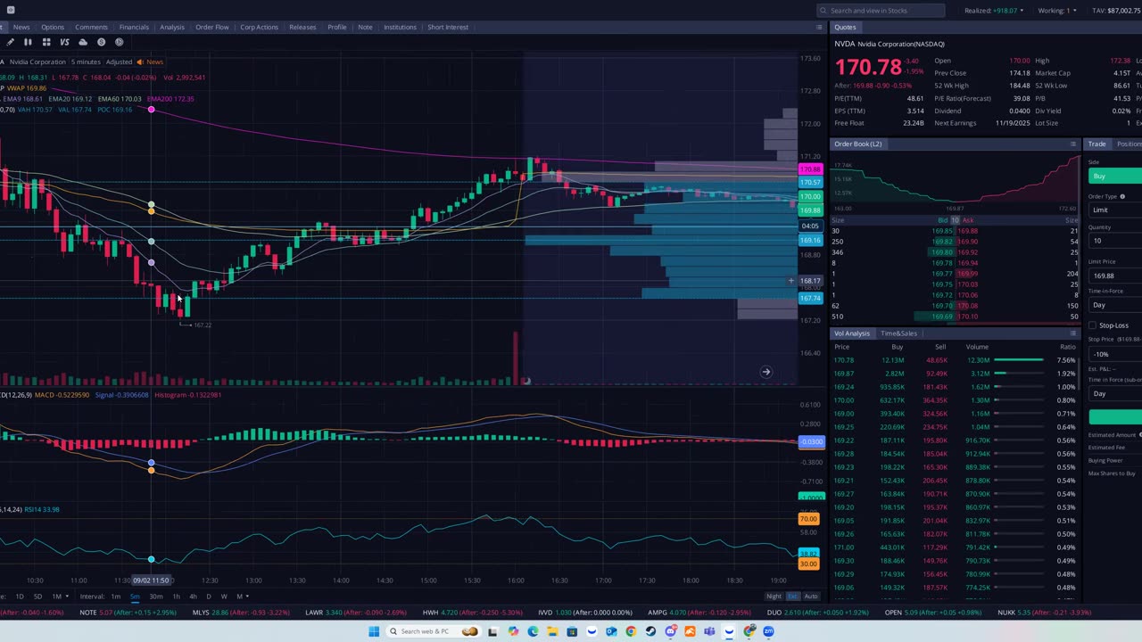Image resolution: width=1142 pixels, height=642 pixels.
Task: Switch to the Positions tab
Action: coord(1129,144)
